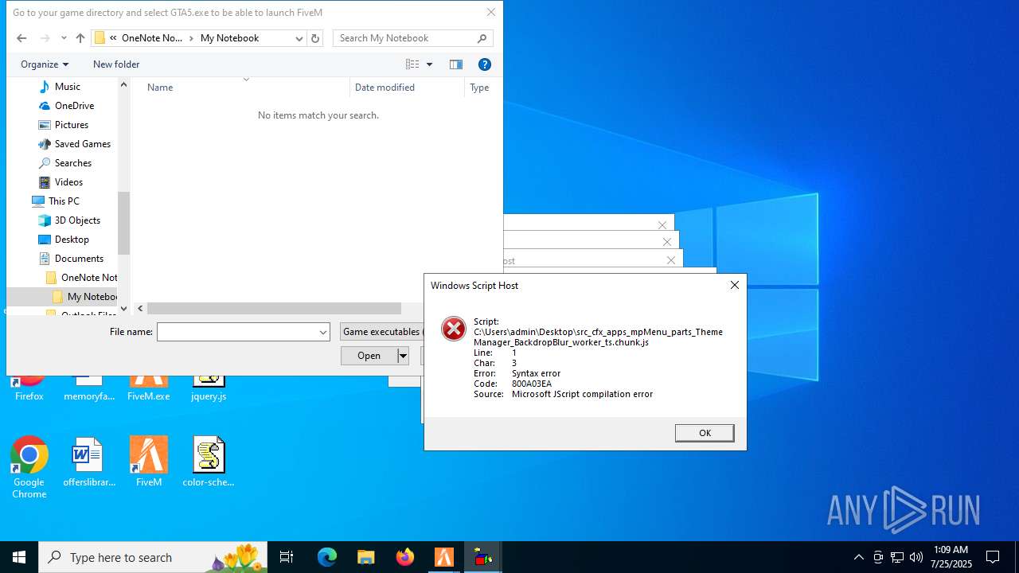Select This PC in tree
This screenshot has height=573, width=1019.
[64, 201]
